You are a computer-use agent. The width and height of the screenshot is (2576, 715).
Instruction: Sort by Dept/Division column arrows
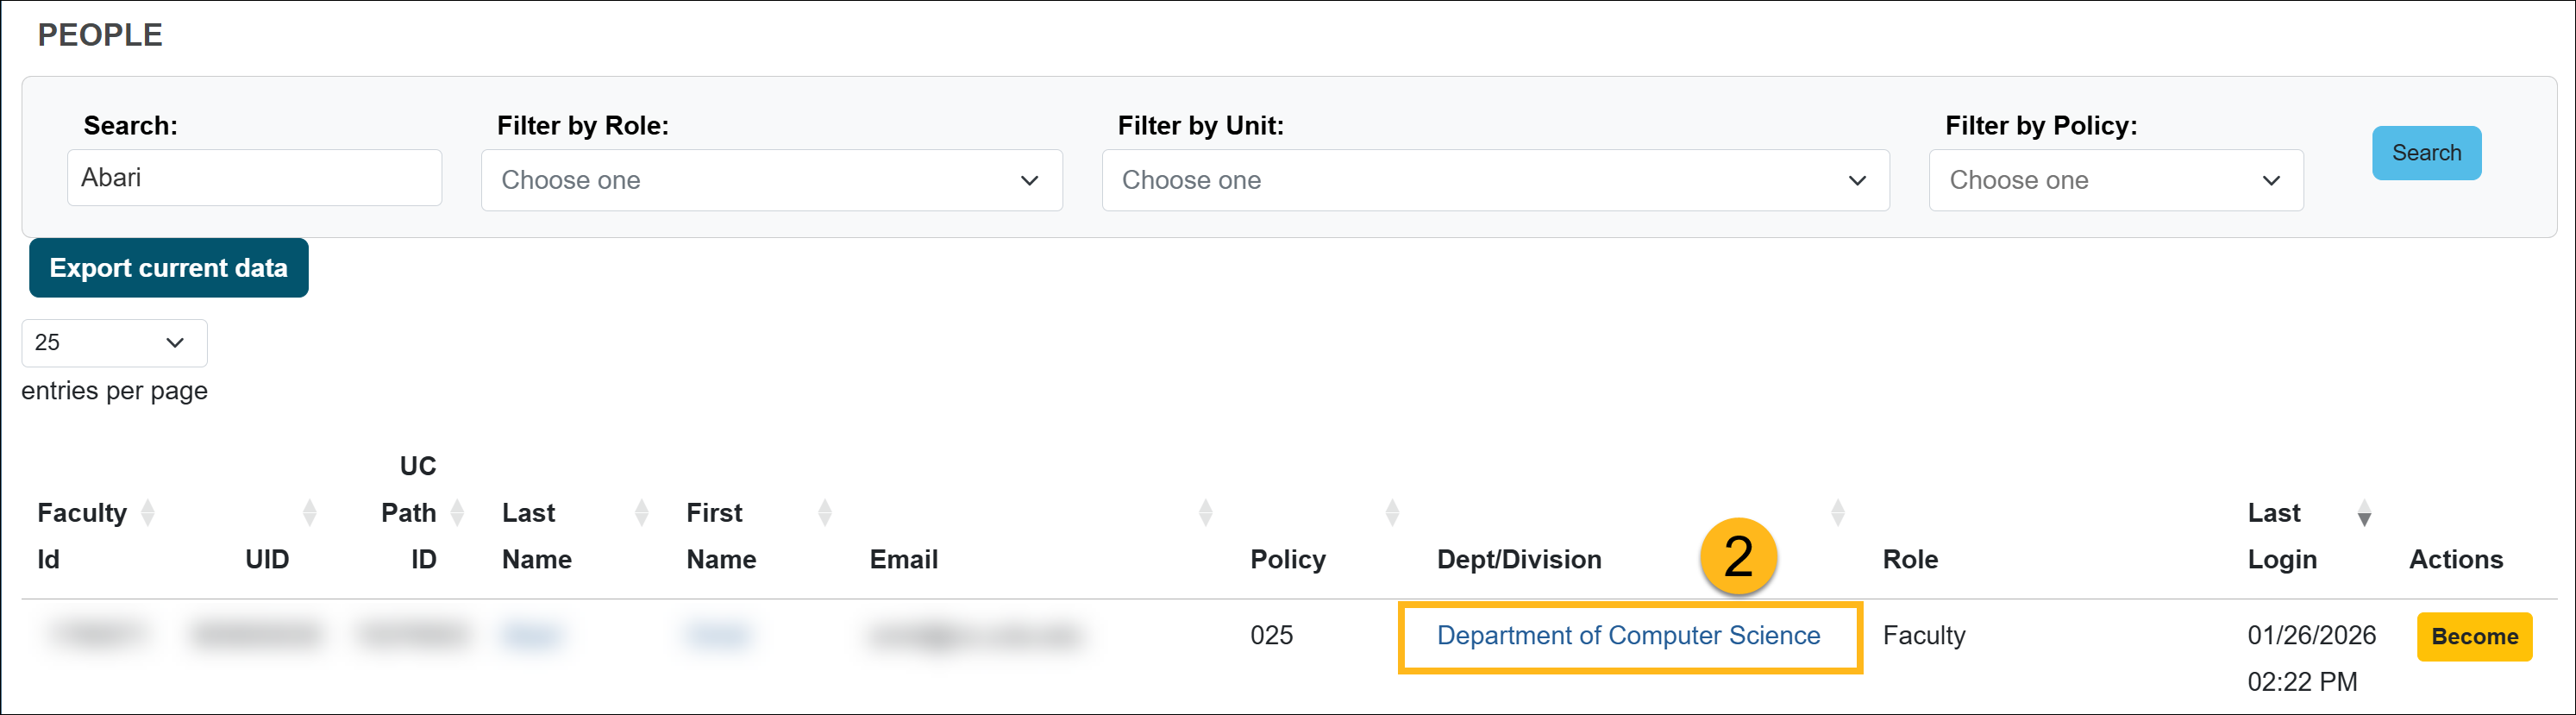(1837, 513)
